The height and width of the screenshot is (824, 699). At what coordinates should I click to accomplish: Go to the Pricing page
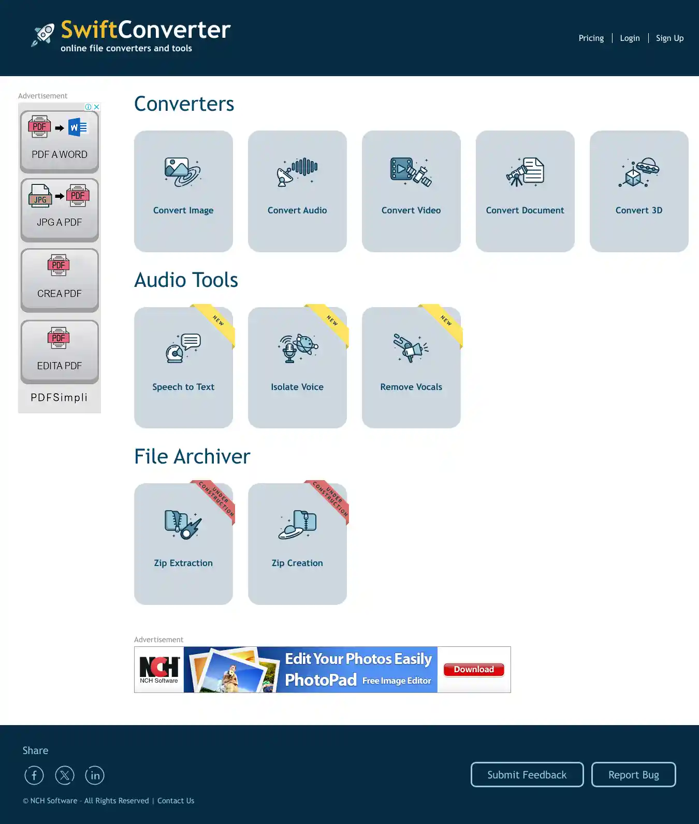[x=591, y=38]
